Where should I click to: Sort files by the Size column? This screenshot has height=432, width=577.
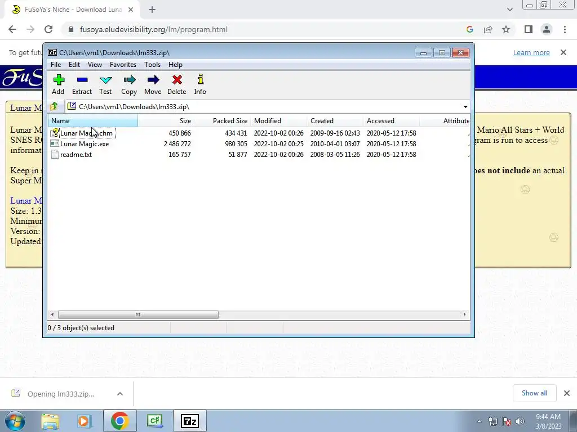[166, 120]
